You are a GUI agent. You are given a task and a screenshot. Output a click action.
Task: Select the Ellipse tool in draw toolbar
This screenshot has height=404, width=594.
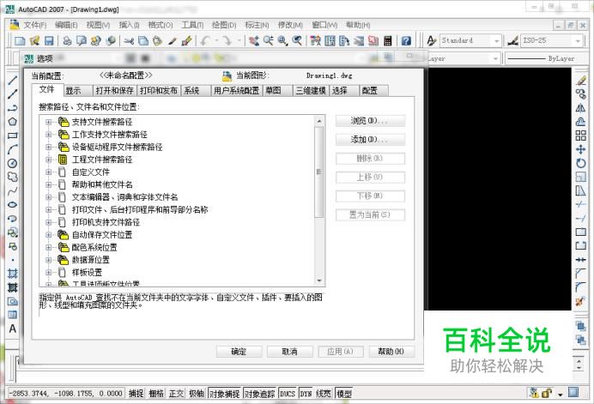click(x=13, y=204)
